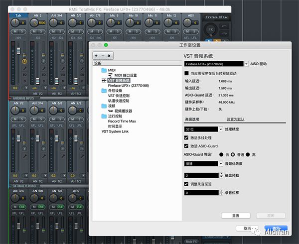Toggle the 激活 ASIO-Guard checkbox
Viewport: 299px width, 244px height.
coord(187,145)
